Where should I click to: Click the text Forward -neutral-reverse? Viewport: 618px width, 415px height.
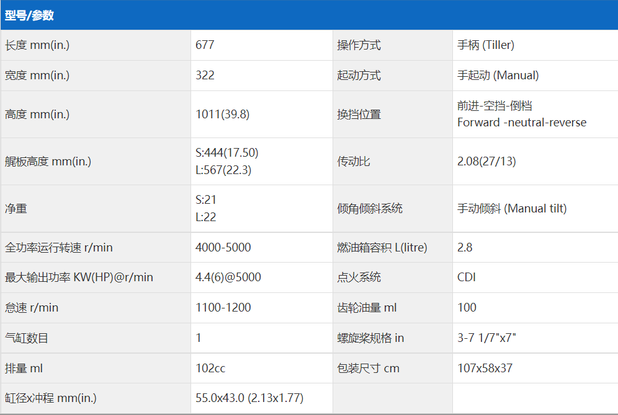(522, 123)
